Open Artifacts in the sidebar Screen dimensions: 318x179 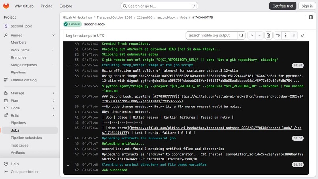[18, 153]
